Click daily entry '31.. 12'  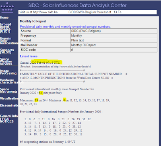[x=87, y=119]
